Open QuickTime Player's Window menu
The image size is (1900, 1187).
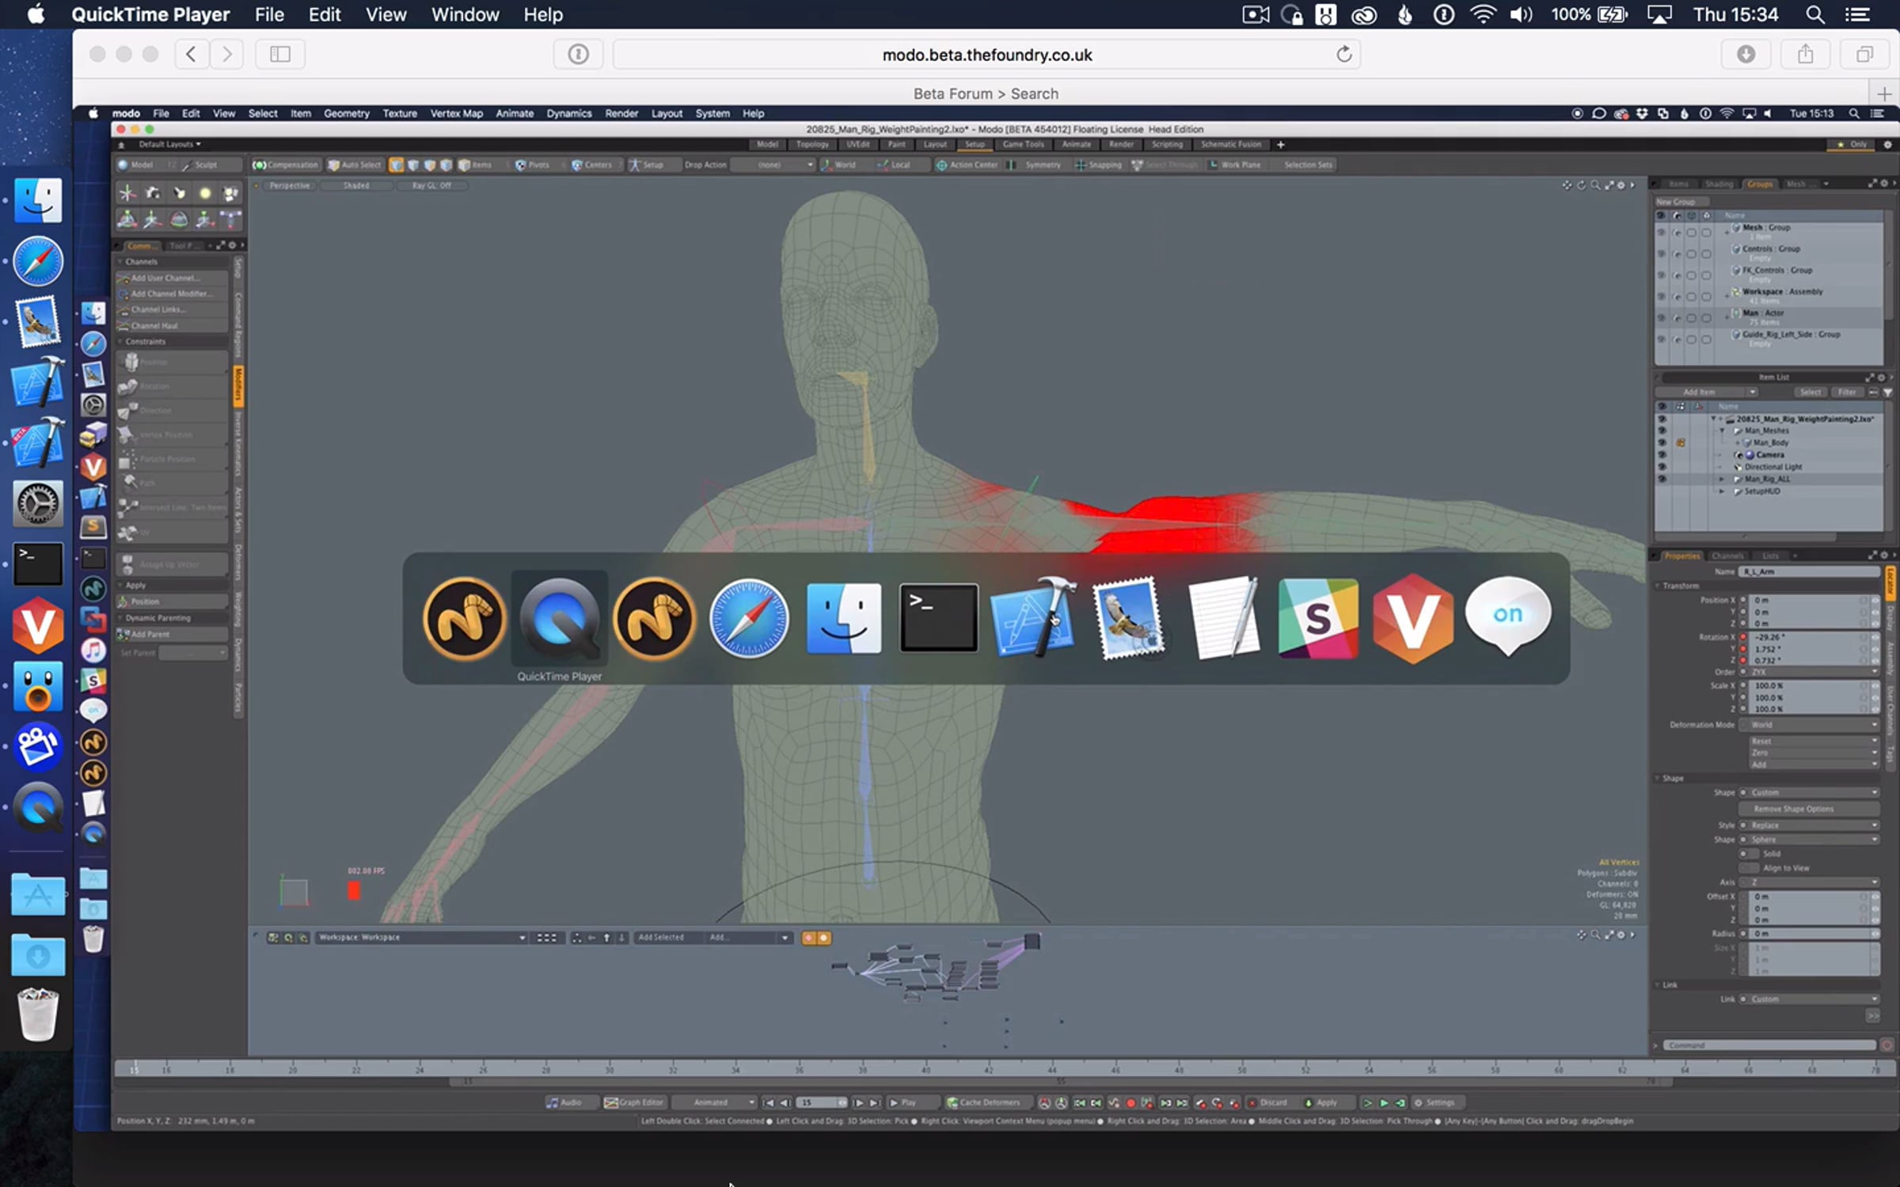465,15
